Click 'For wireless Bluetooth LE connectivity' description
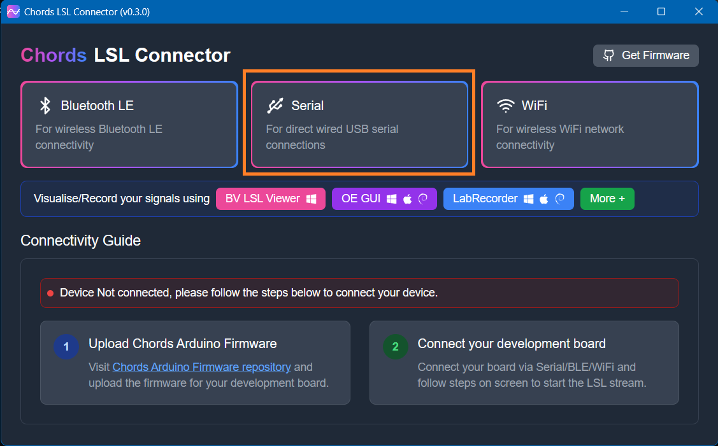The image size is (718, 446). pyautogui.click(x=99, y=137)
